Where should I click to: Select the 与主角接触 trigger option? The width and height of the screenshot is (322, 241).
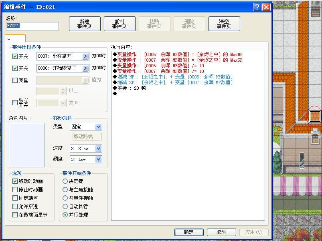(65, 190)
